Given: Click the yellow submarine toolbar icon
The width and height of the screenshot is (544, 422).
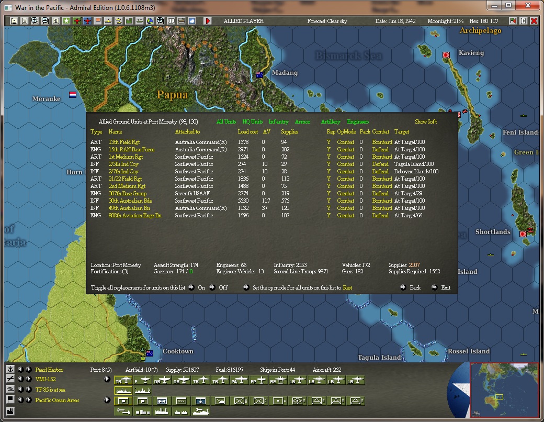Looking at the screenshot, I should pyautogui.click(x=108, y=21).
